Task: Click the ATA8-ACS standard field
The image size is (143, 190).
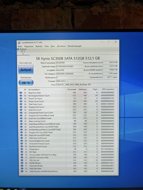Action: click(87, 81)
